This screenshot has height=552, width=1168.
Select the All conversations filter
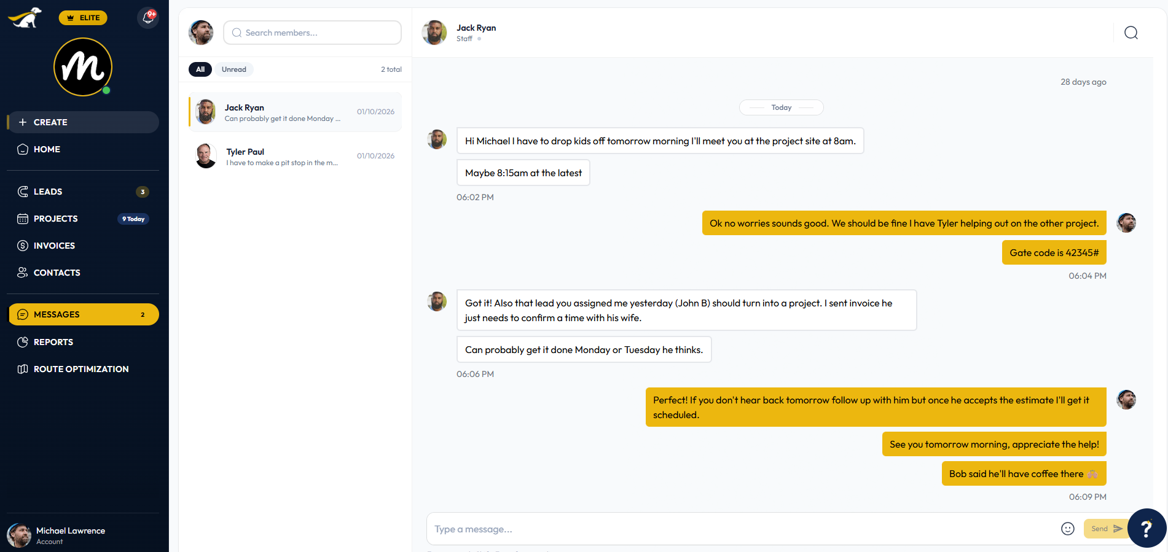(x=200, y=69)
